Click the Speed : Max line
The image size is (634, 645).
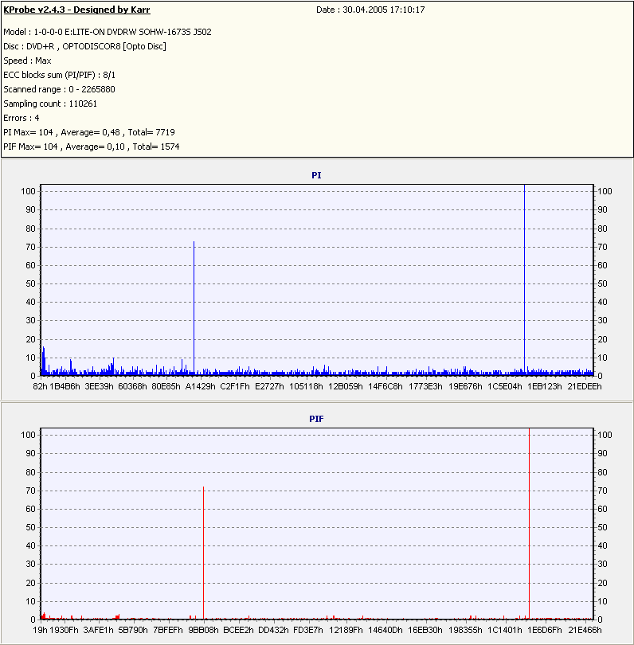27,61
